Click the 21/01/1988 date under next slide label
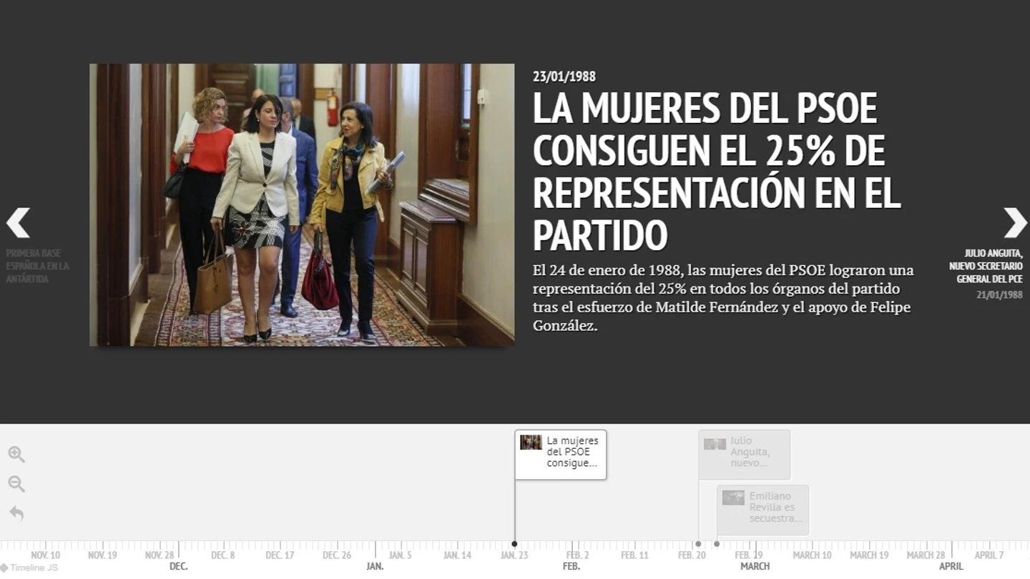The image size is (1030, 579). pyautogui.click(x=1000, y=295)
